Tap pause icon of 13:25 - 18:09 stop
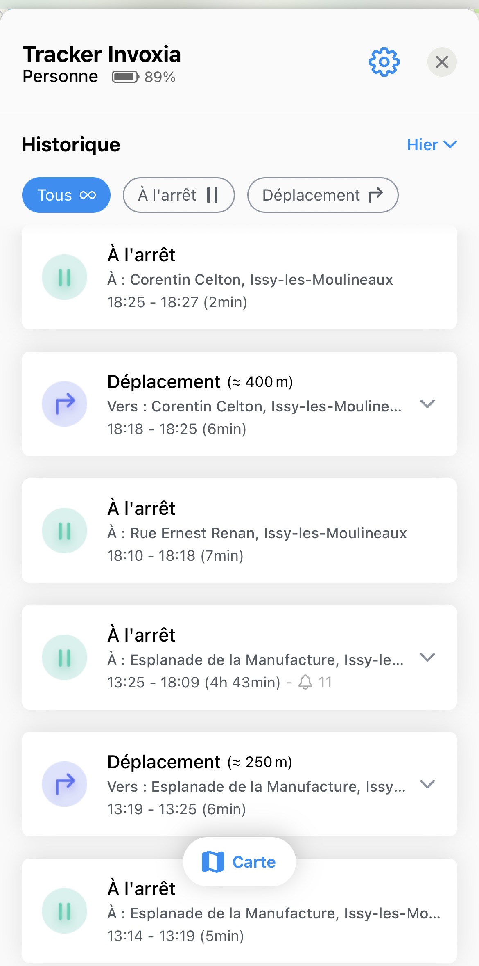 coord(64,658)
